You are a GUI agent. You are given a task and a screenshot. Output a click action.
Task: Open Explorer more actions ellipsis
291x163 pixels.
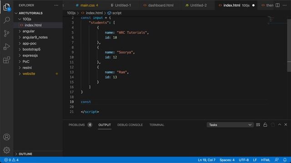click(56, 5)
